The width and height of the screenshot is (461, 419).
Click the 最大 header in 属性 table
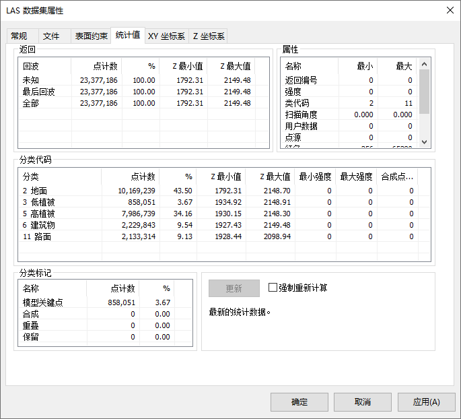397,66
